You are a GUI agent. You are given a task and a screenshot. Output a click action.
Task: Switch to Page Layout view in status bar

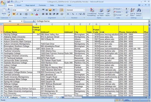pos(119,100)
